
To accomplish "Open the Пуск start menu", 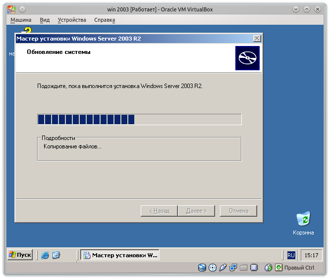I will click(20, 255).
